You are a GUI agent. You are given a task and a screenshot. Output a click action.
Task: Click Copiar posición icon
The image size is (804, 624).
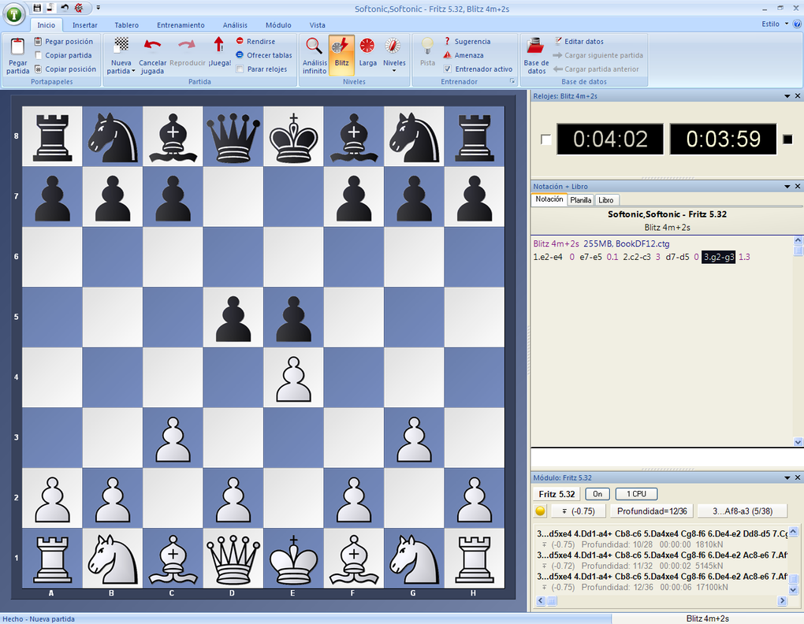[38, 69]
